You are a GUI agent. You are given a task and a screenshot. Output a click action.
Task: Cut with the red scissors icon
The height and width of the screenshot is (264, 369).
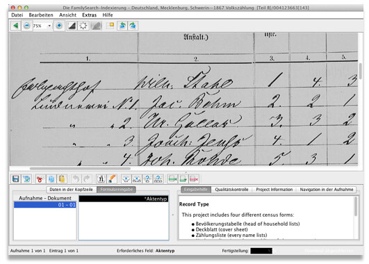[x=40, y=179]
